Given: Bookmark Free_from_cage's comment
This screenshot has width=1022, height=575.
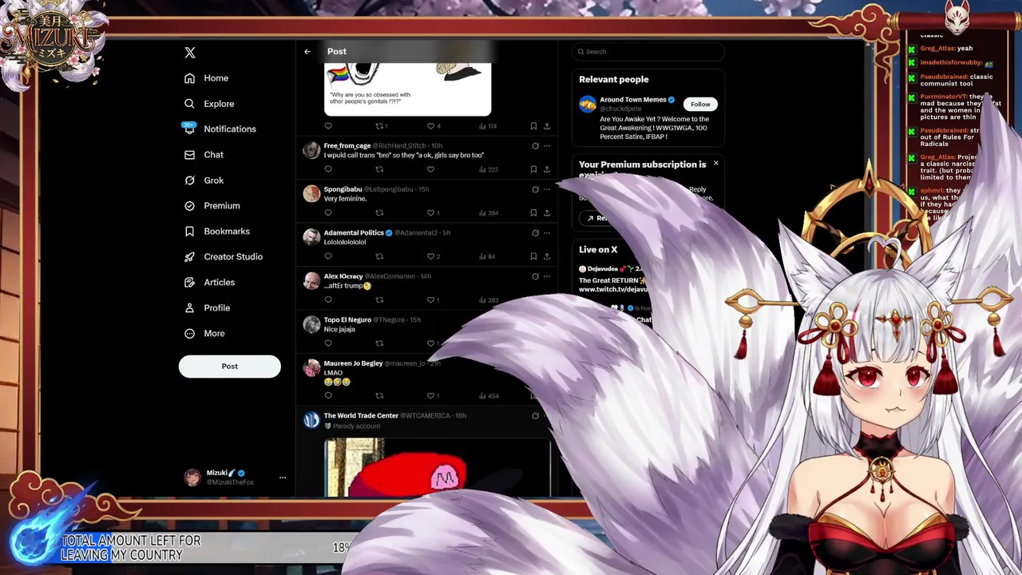Looking at the screenshot, I should coord(533,169).
